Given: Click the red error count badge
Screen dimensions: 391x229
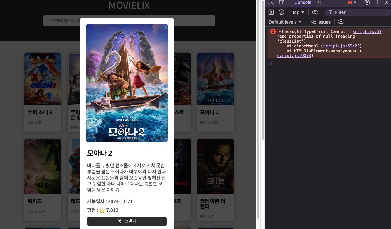Looking at the screenshot, I should pos(352,3).
